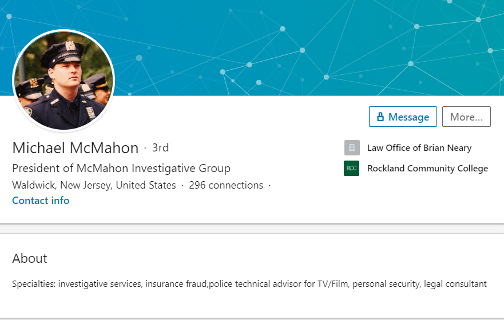Image resolution: width=504 pixels, height=320 pixels.
Task: Go to Rockland Community College page
Action: (x=427, y=169)
